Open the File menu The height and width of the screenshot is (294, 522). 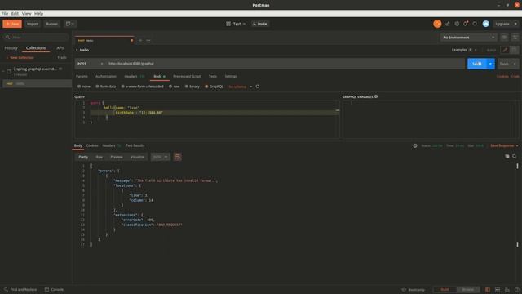coord(5,14)
